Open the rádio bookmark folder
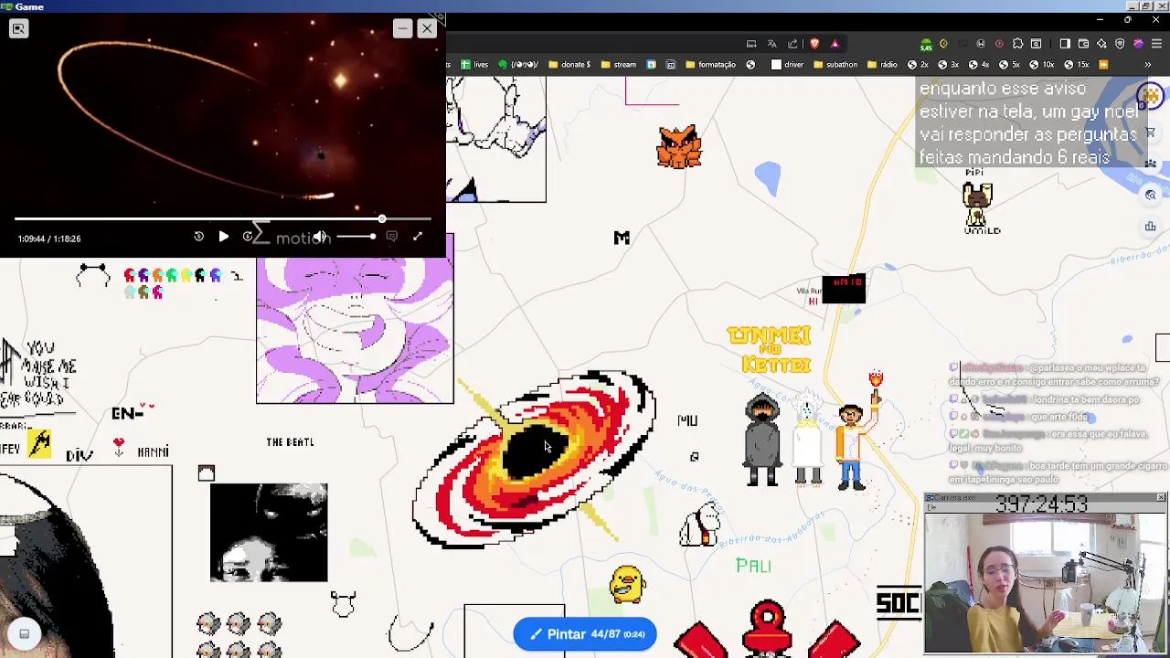1170x658 pixels. coord(882,64)
